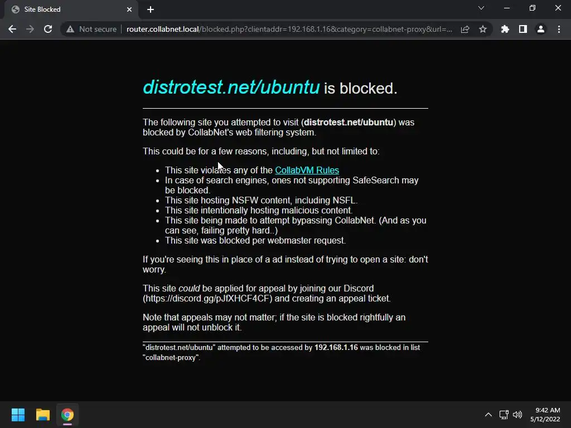571x428 pixels.
Task: Expand the tab search dropdown
Action: coord(481,8)
